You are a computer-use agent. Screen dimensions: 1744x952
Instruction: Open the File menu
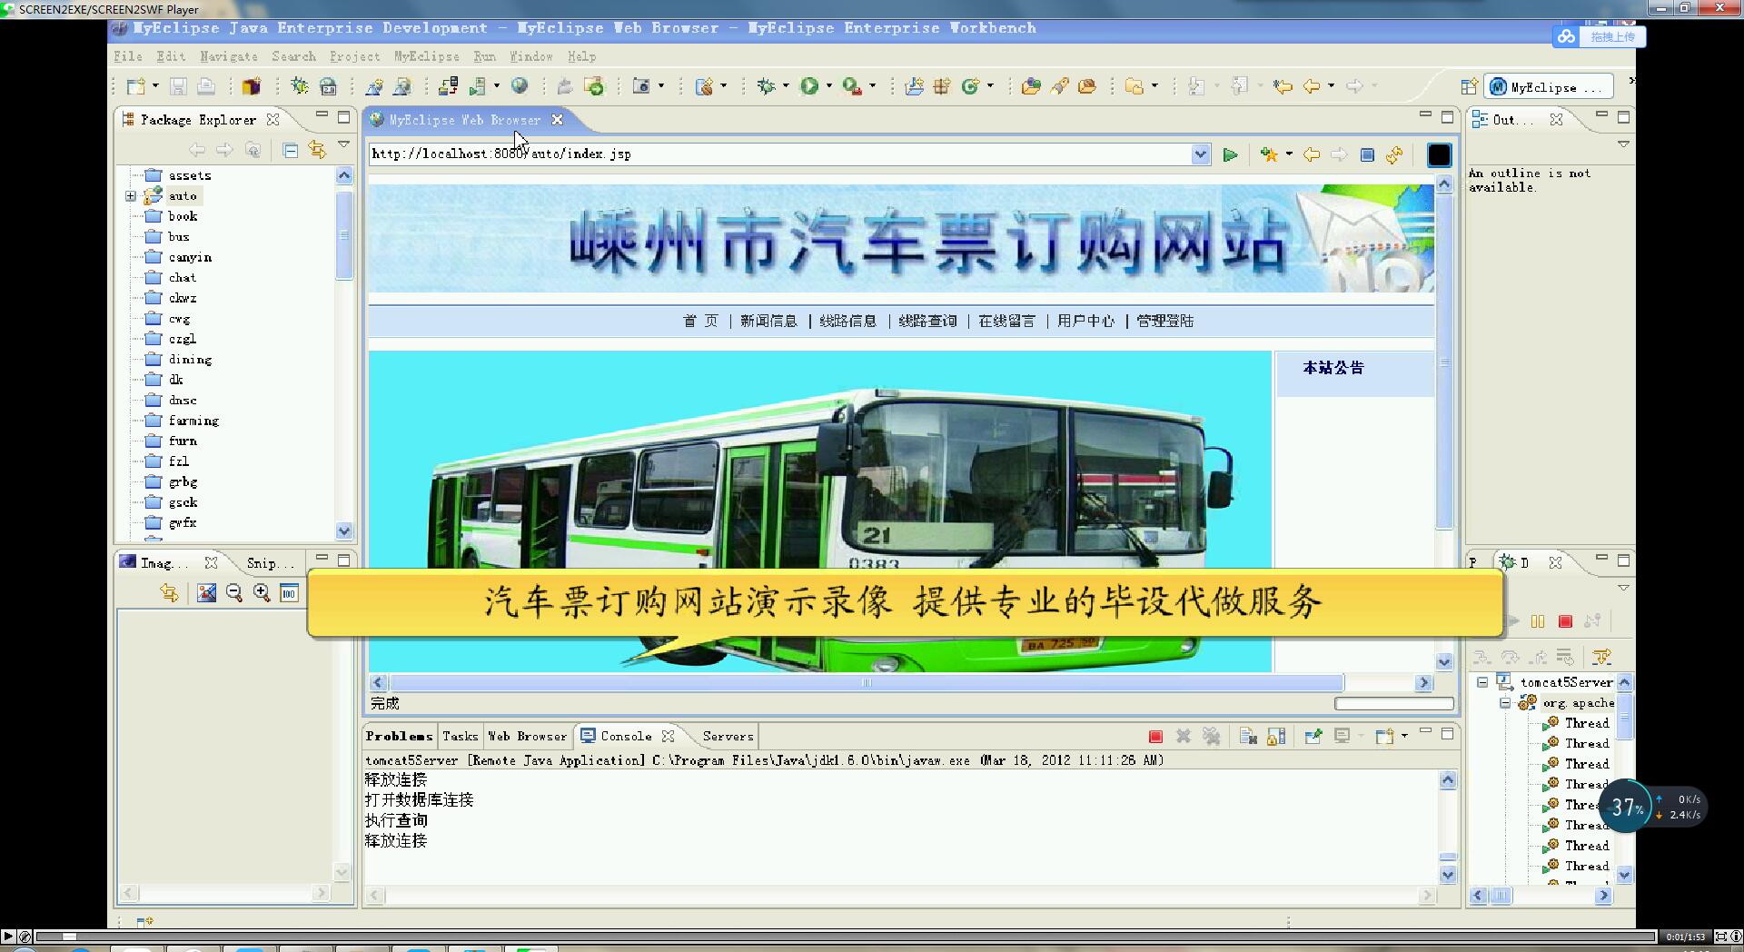[128, 56]
